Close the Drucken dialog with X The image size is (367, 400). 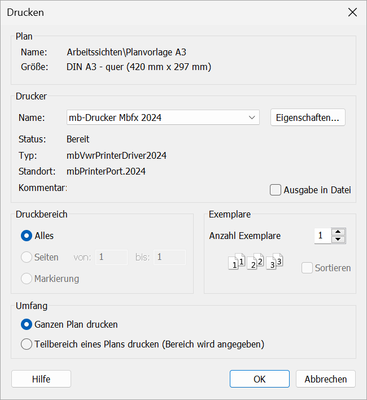[352, 12]
